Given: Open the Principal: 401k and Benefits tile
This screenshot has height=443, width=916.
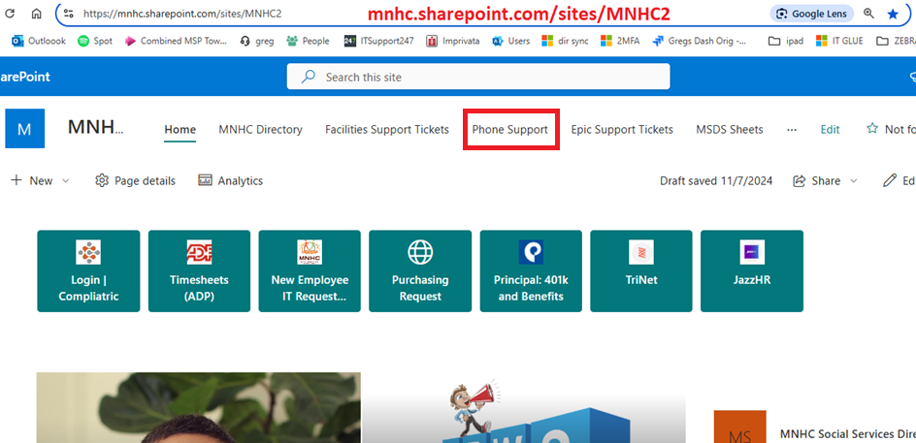Looking at the screenshot, I should pyautogui.click(x=531, y=271).
